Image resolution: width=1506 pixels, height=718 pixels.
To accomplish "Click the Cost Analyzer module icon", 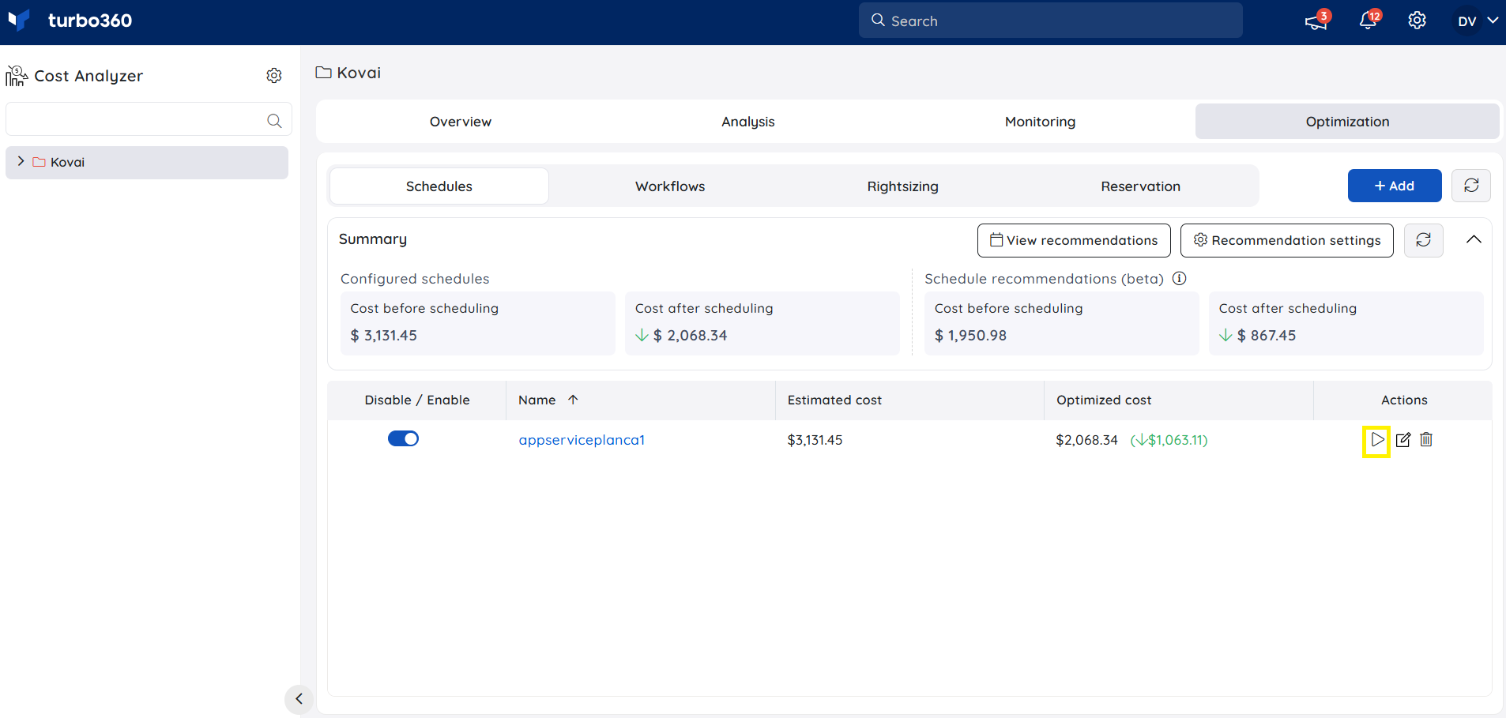I will (x=17, y=76).
